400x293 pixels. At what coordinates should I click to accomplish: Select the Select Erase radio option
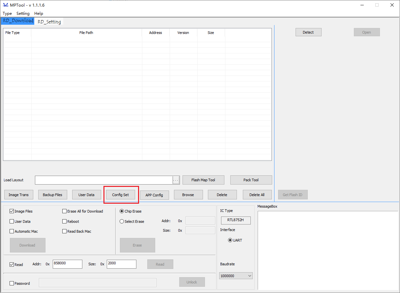(122, 221)
